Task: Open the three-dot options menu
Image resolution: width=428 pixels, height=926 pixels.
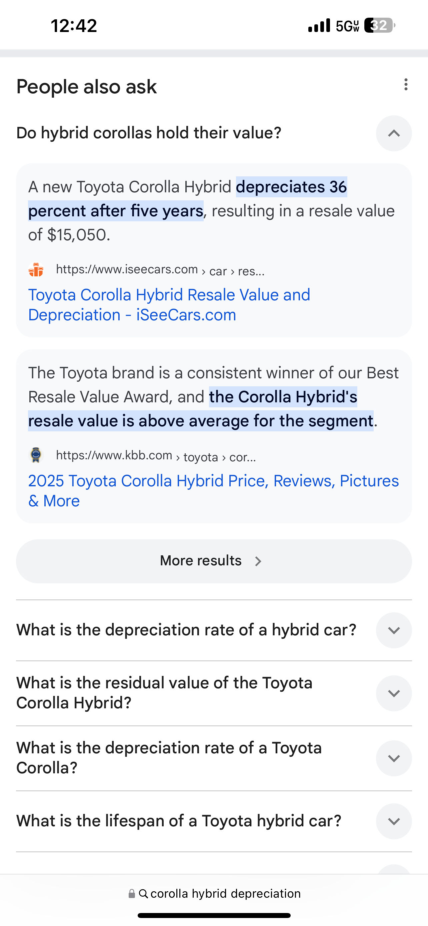Action: [x=406, y=85]
